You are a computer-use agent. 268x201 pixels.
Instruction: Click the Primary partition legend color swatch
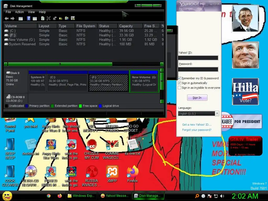click(x=26, y=106)
